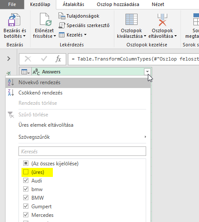
Task: Confirm formula with checkmark icon
Action: [44, 59]
